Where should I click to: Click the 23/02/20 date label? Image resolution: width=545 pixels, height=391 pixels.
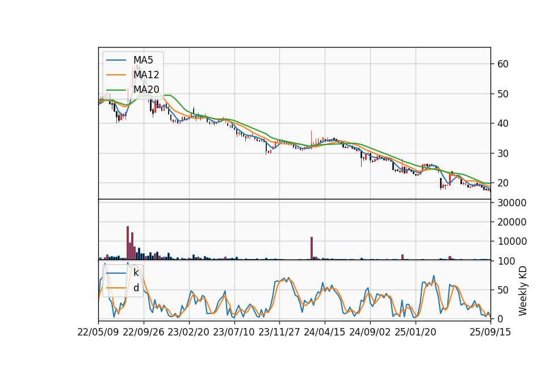click(x=188, y=332)
